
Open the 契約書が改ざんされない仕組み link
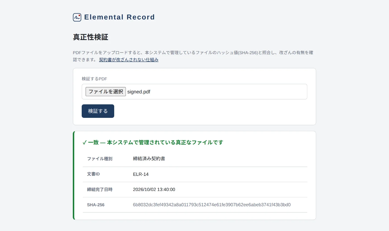coord(129,60)
